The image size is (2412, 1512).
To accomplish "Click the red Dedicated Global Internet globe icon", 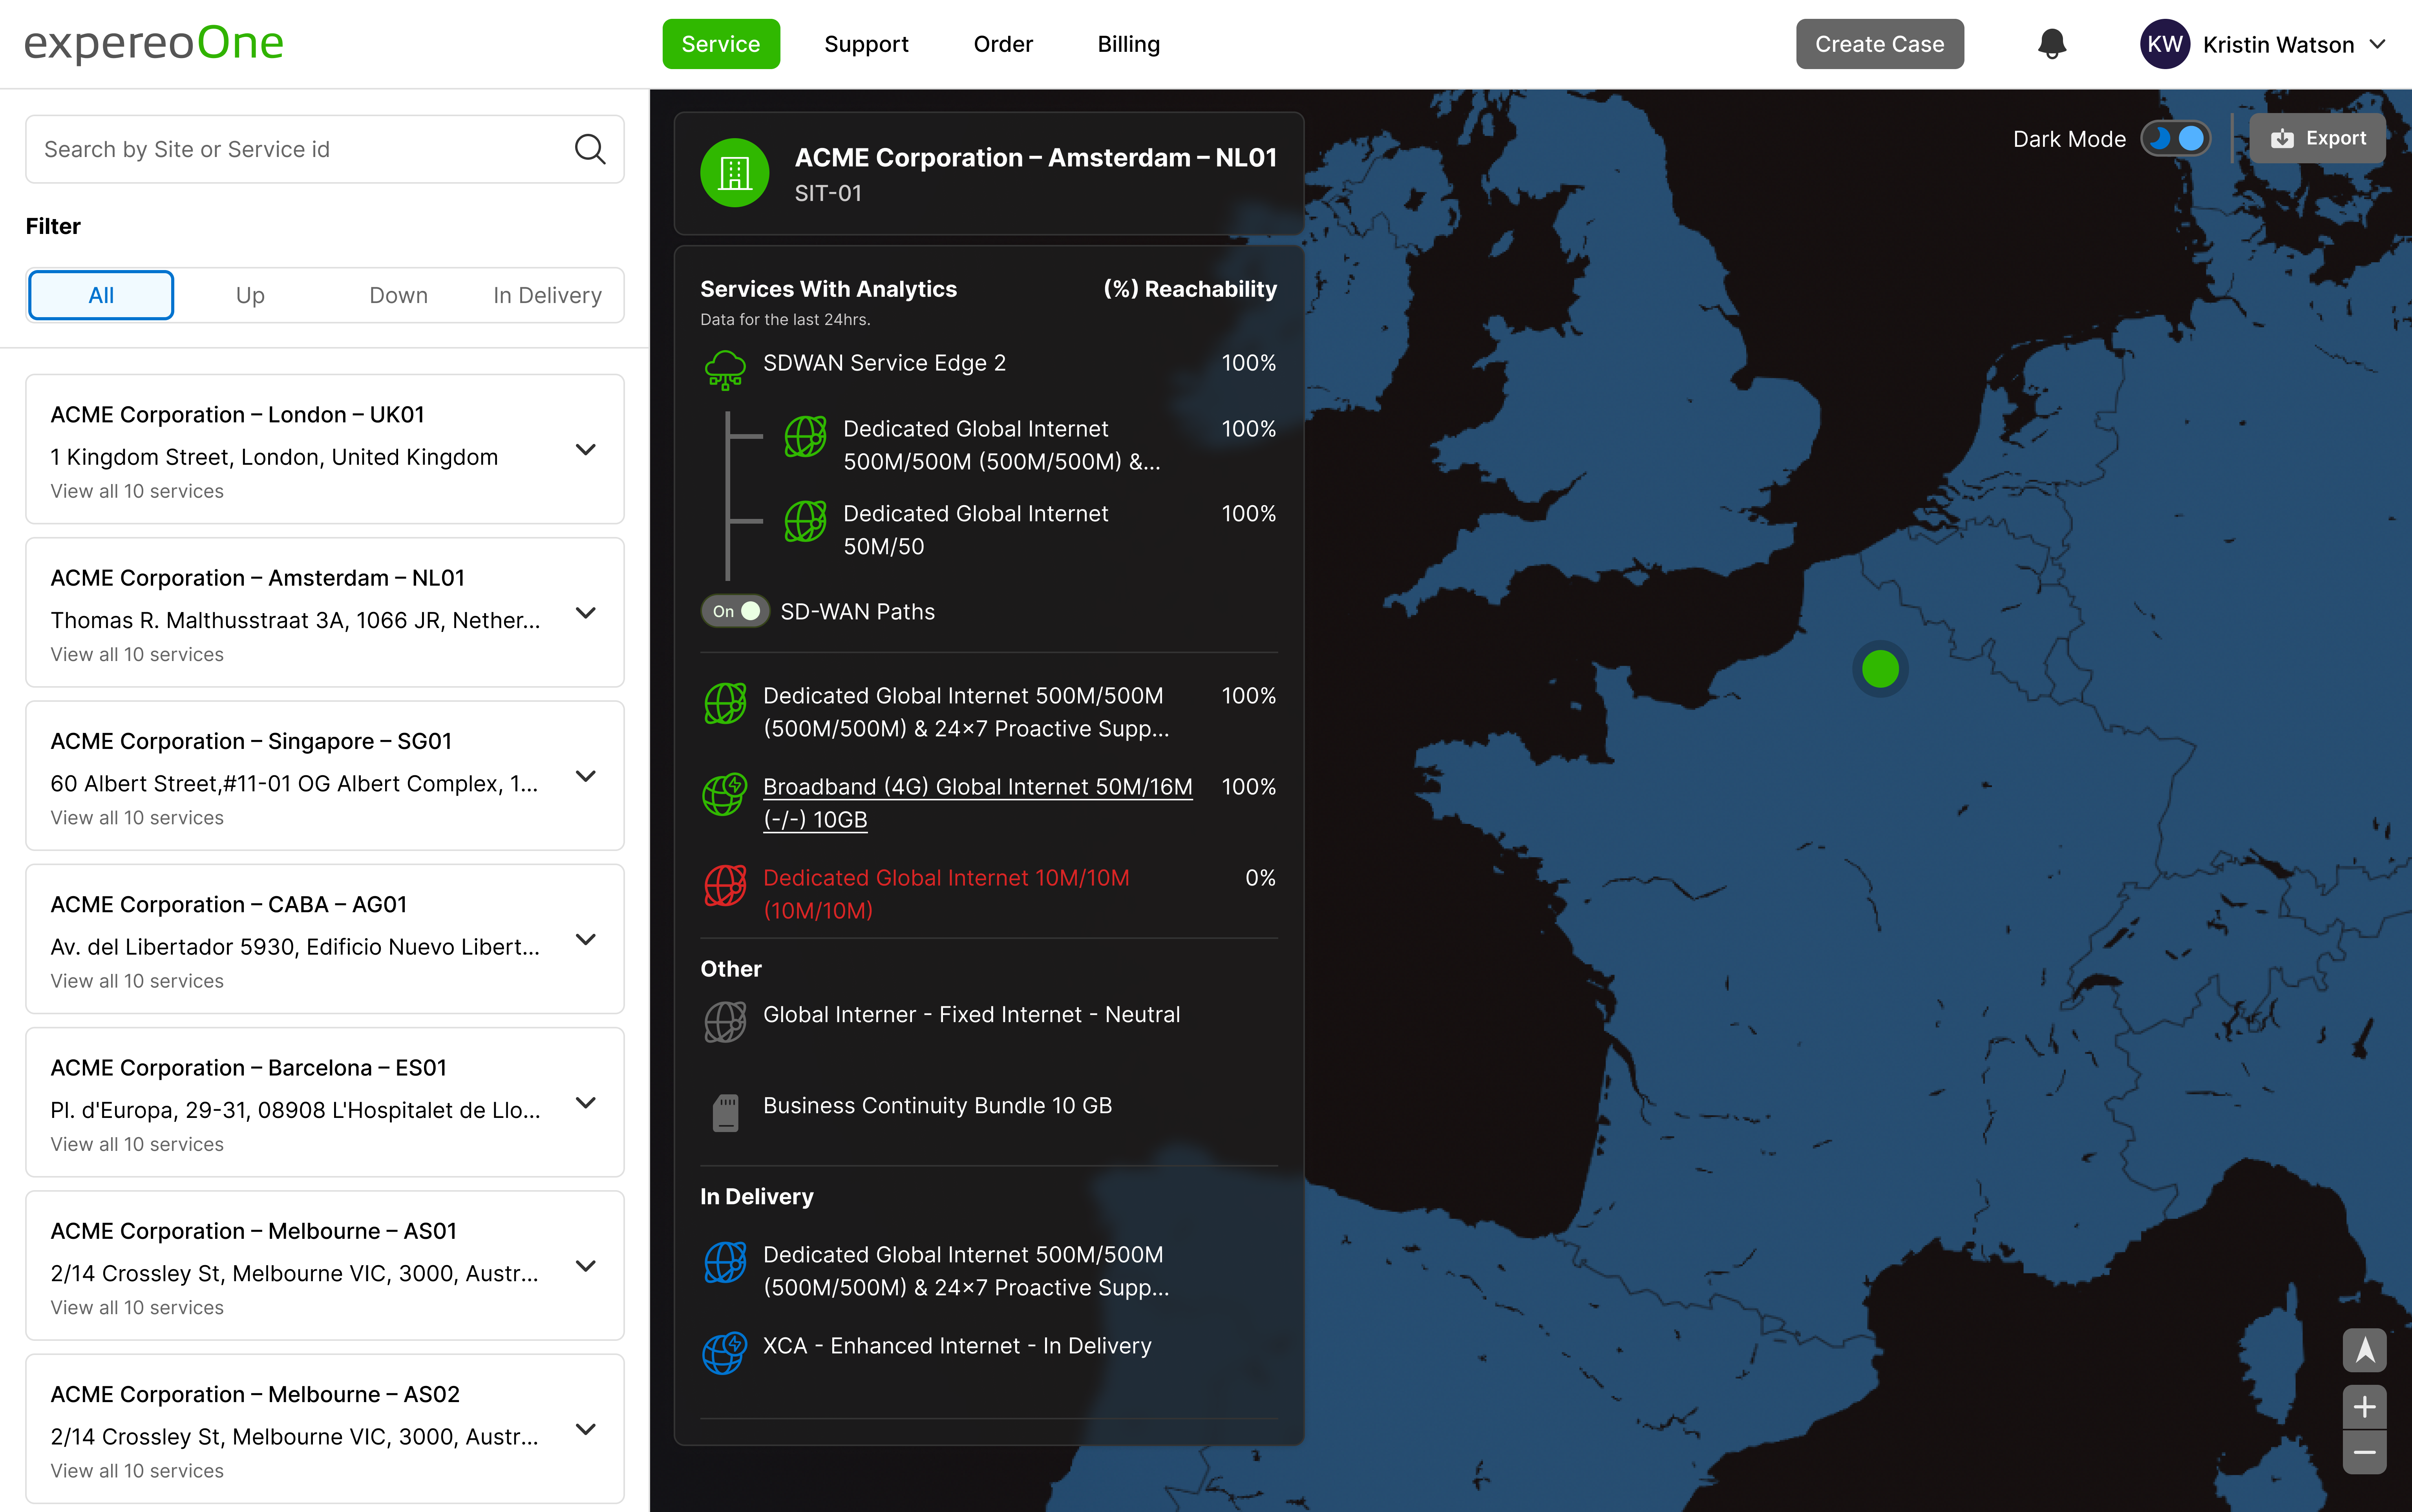I will 725,885.
